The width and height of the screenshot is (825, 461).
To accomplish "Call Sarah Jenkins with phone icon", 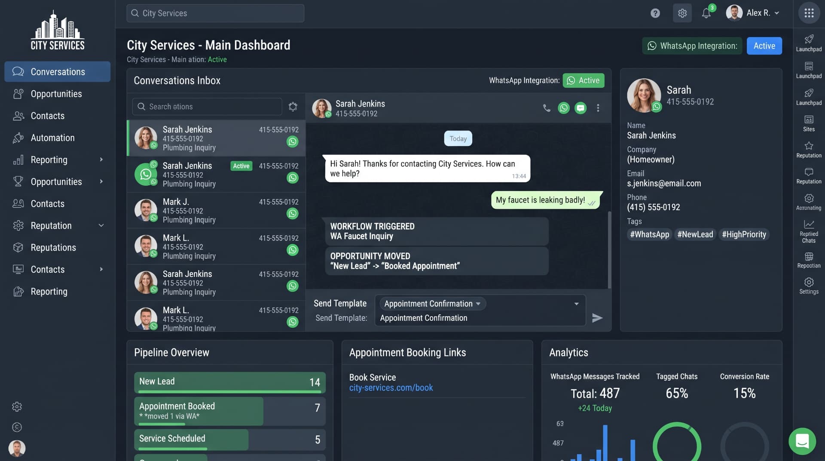I will [547, 108].
